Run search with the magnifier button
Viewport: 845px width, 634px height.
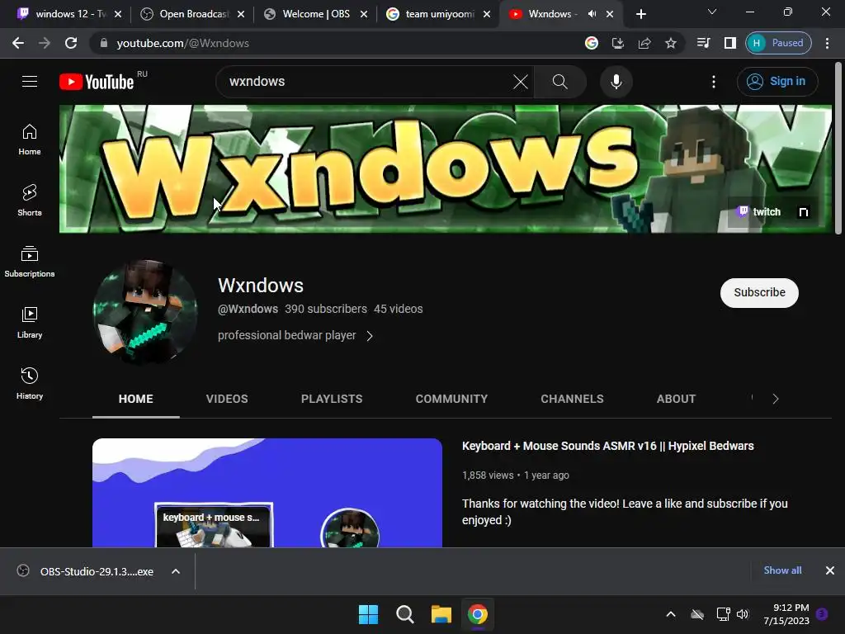pos(560,82)
